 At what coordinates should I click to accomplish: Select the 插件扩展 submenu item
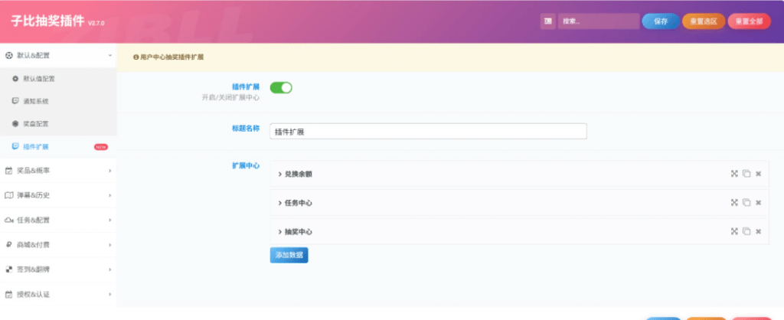coord(58,147)
